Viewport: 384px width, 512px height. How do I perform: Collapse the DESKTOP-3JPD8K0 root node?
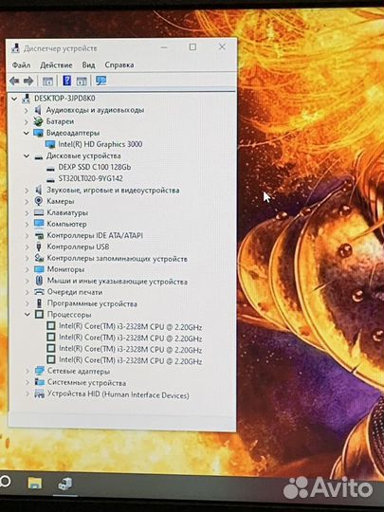(x=14, y=99)
